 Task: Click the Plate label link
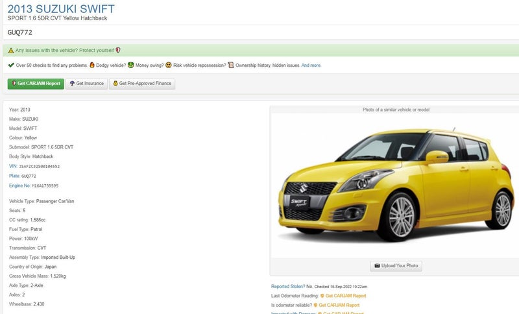pos(14,176)
